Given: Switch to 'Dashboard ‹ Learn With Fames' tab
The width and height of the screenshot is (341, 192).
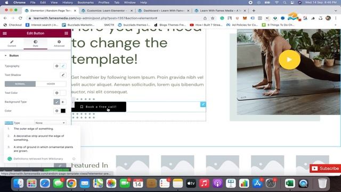Looking at the screenshot, I should [x=164, y=11].
